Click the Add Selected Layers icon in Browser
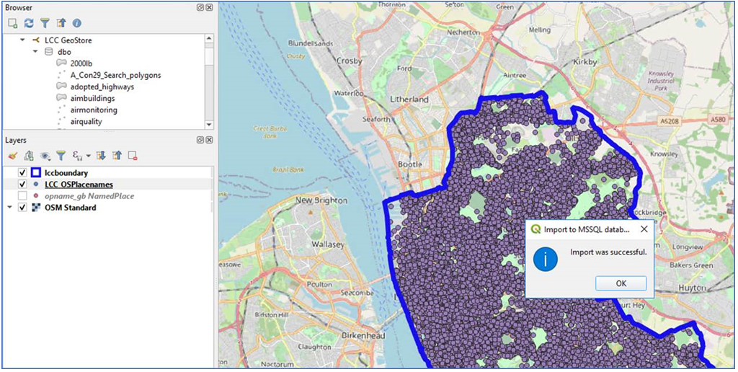Image resolution: width=738 pixels, height=372 pixels. point(13,23)
